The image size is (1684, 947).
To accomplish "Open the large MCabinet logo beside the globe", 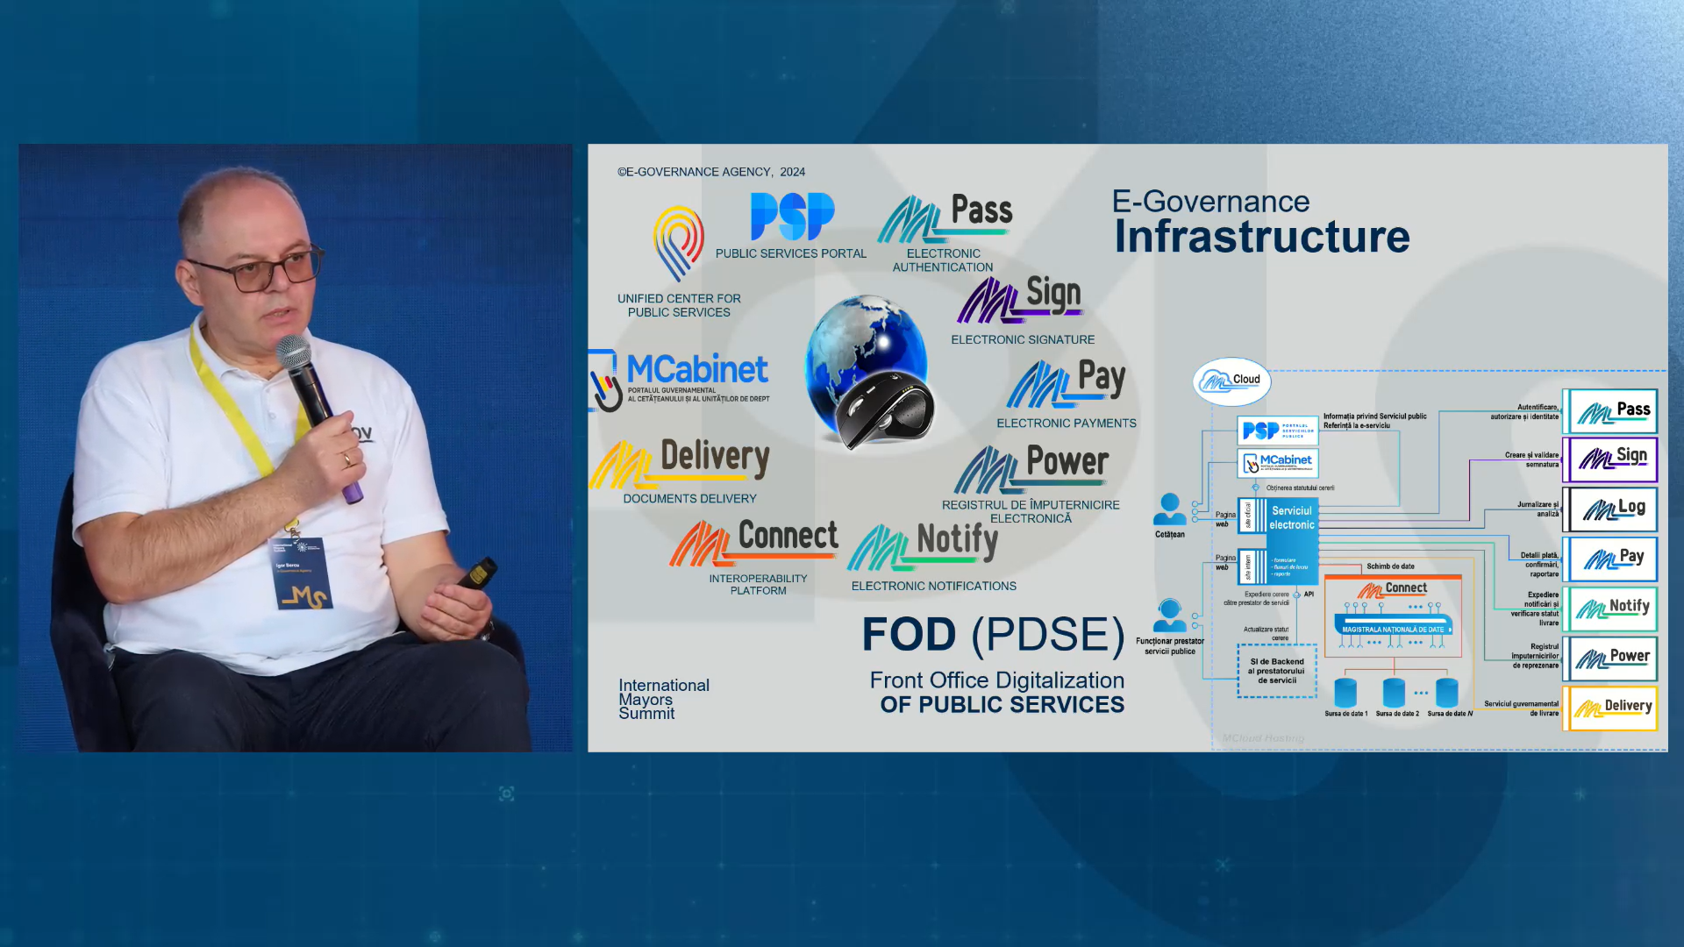I will [680, 380].
